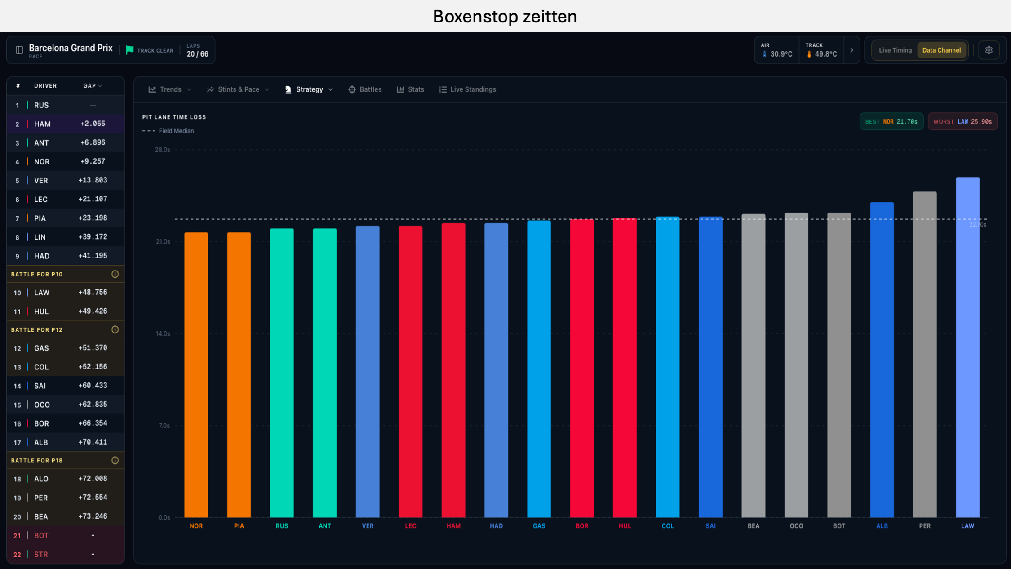
Task: Click info icon beside Battle for P10
Action: [x=115, y=274]
